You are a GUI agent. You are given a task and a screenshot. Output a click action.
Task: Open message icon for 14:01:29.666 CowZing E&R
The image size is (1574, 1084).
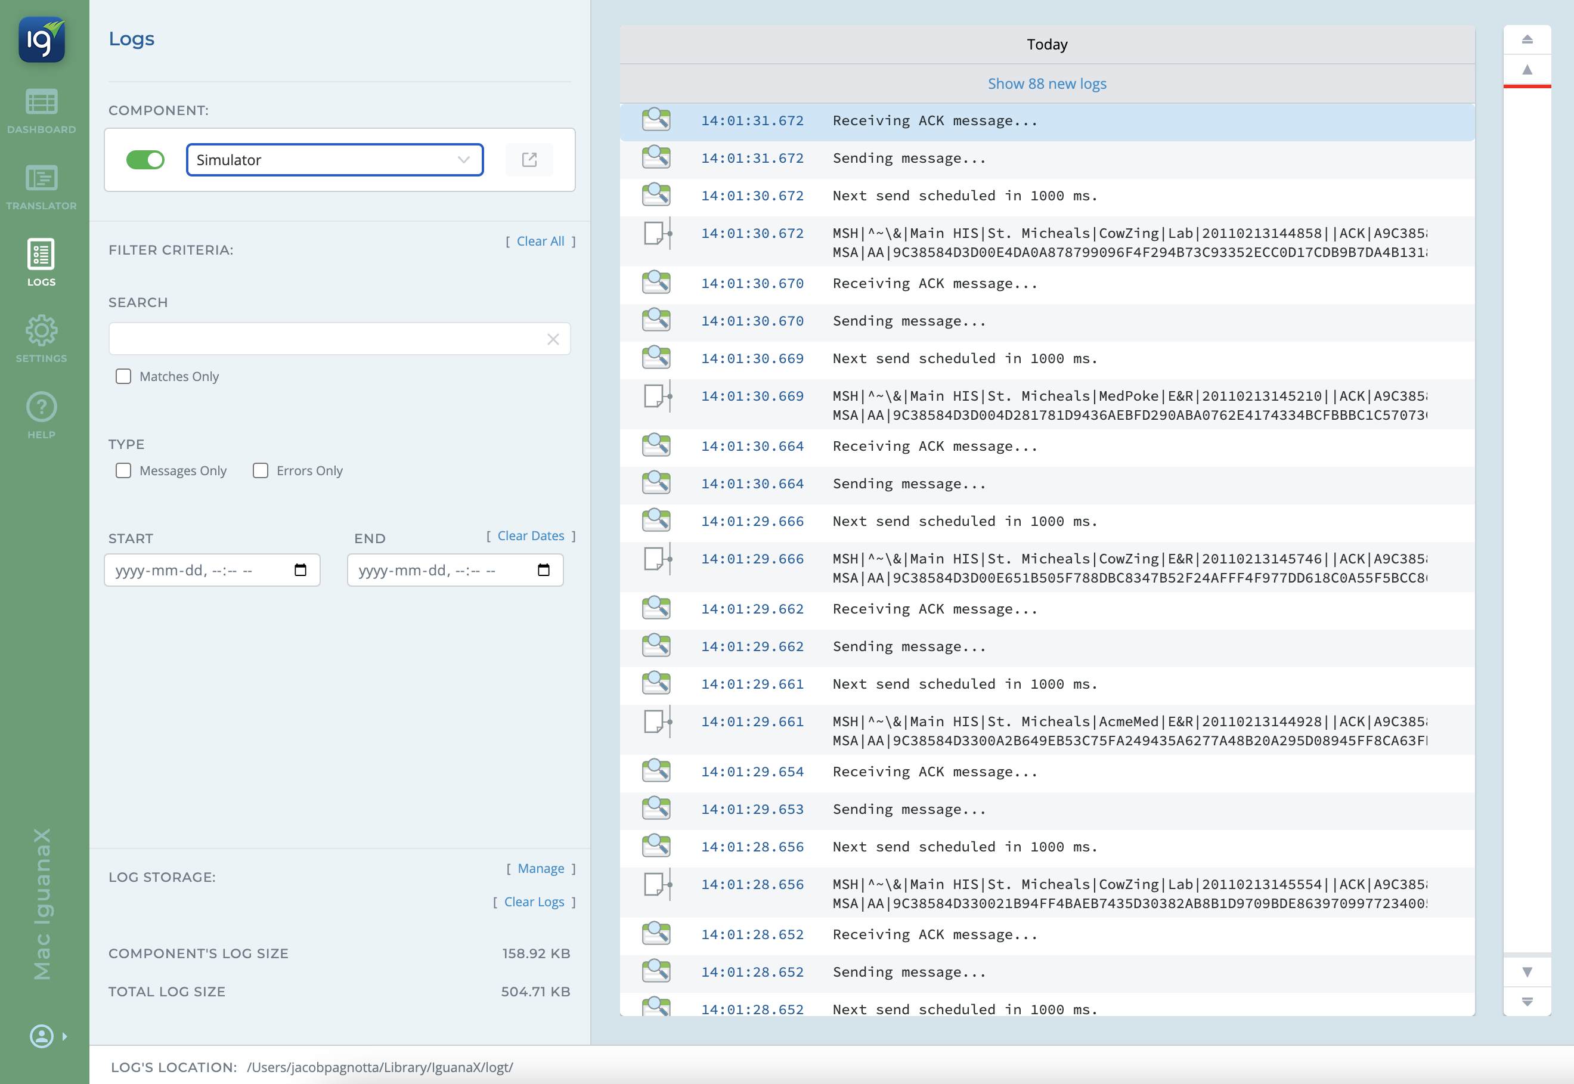[x=657, y=559]
